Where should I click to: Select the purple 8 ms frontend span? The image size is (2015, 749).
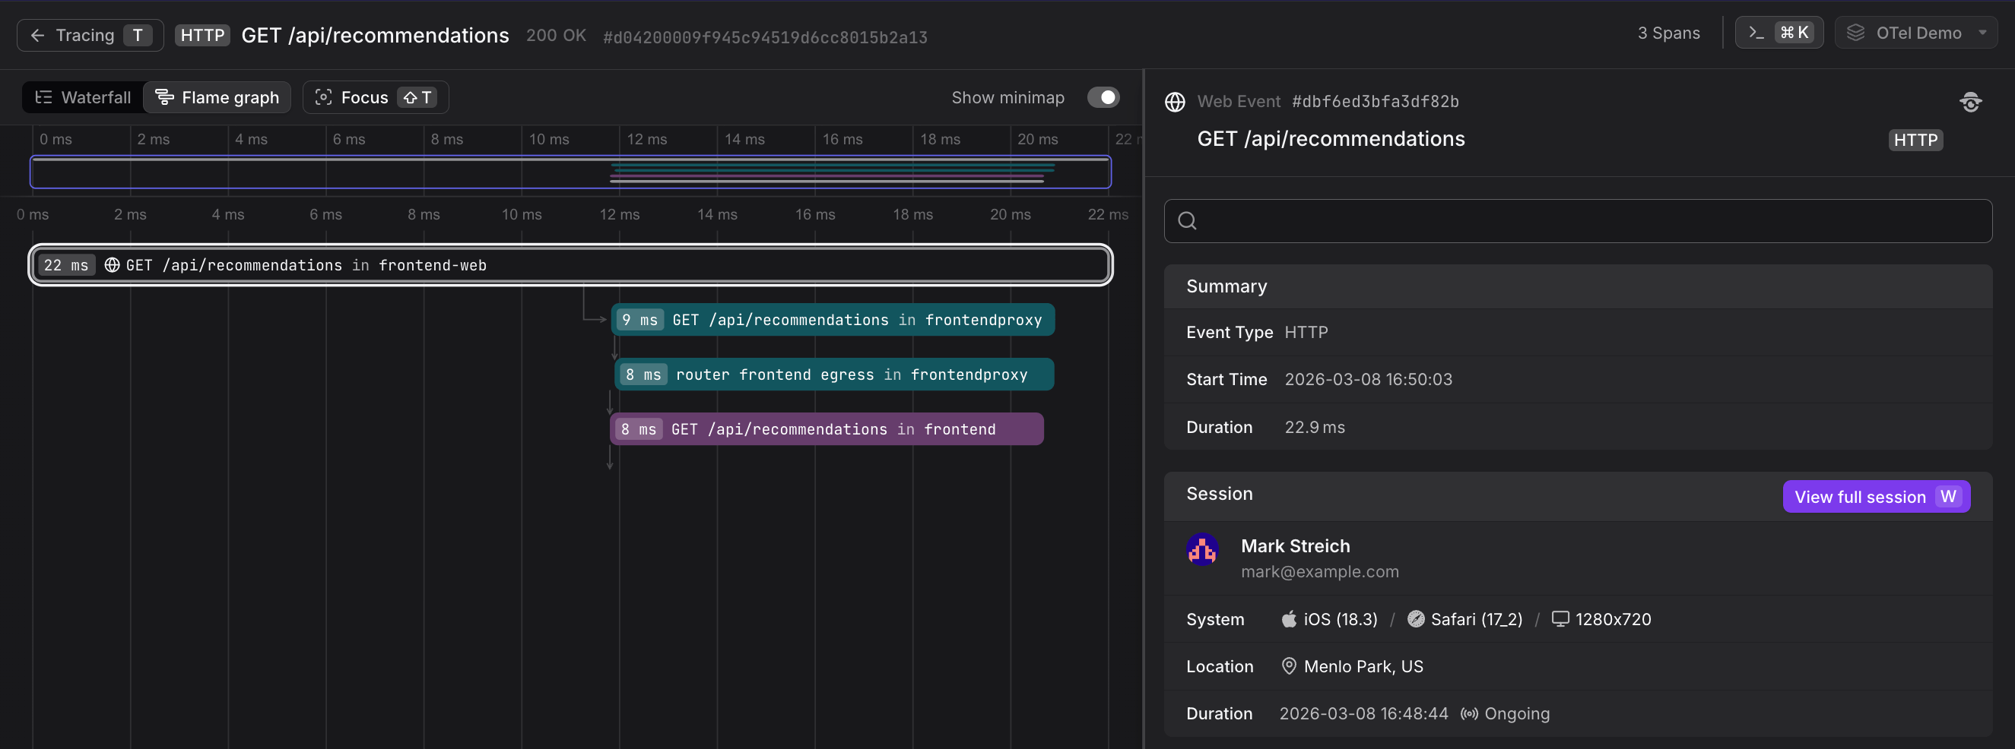point(826,429)
